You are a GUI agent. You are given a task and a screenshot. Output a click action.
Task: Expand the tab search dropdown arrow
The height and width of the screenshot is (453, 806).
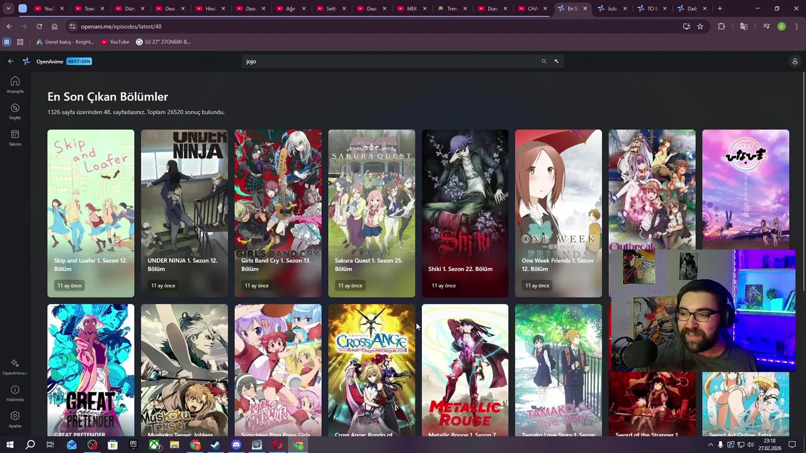click(8, 9)
